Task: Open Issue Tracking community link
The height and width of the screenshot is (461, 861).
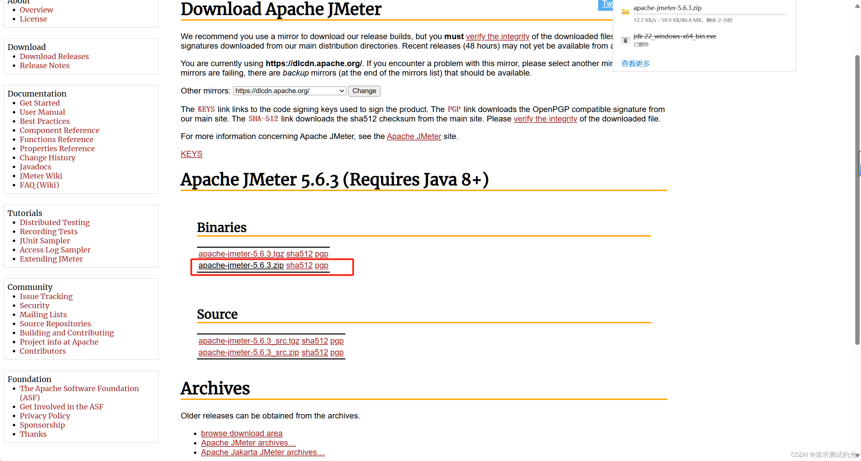Action: pos(46,296)
